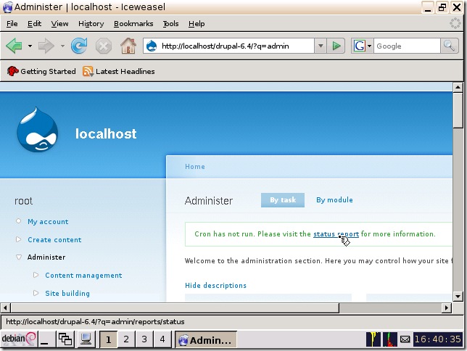467x351 pixels.
Task: Click the Admin... taskbar window button
Action: click(205, 339)
